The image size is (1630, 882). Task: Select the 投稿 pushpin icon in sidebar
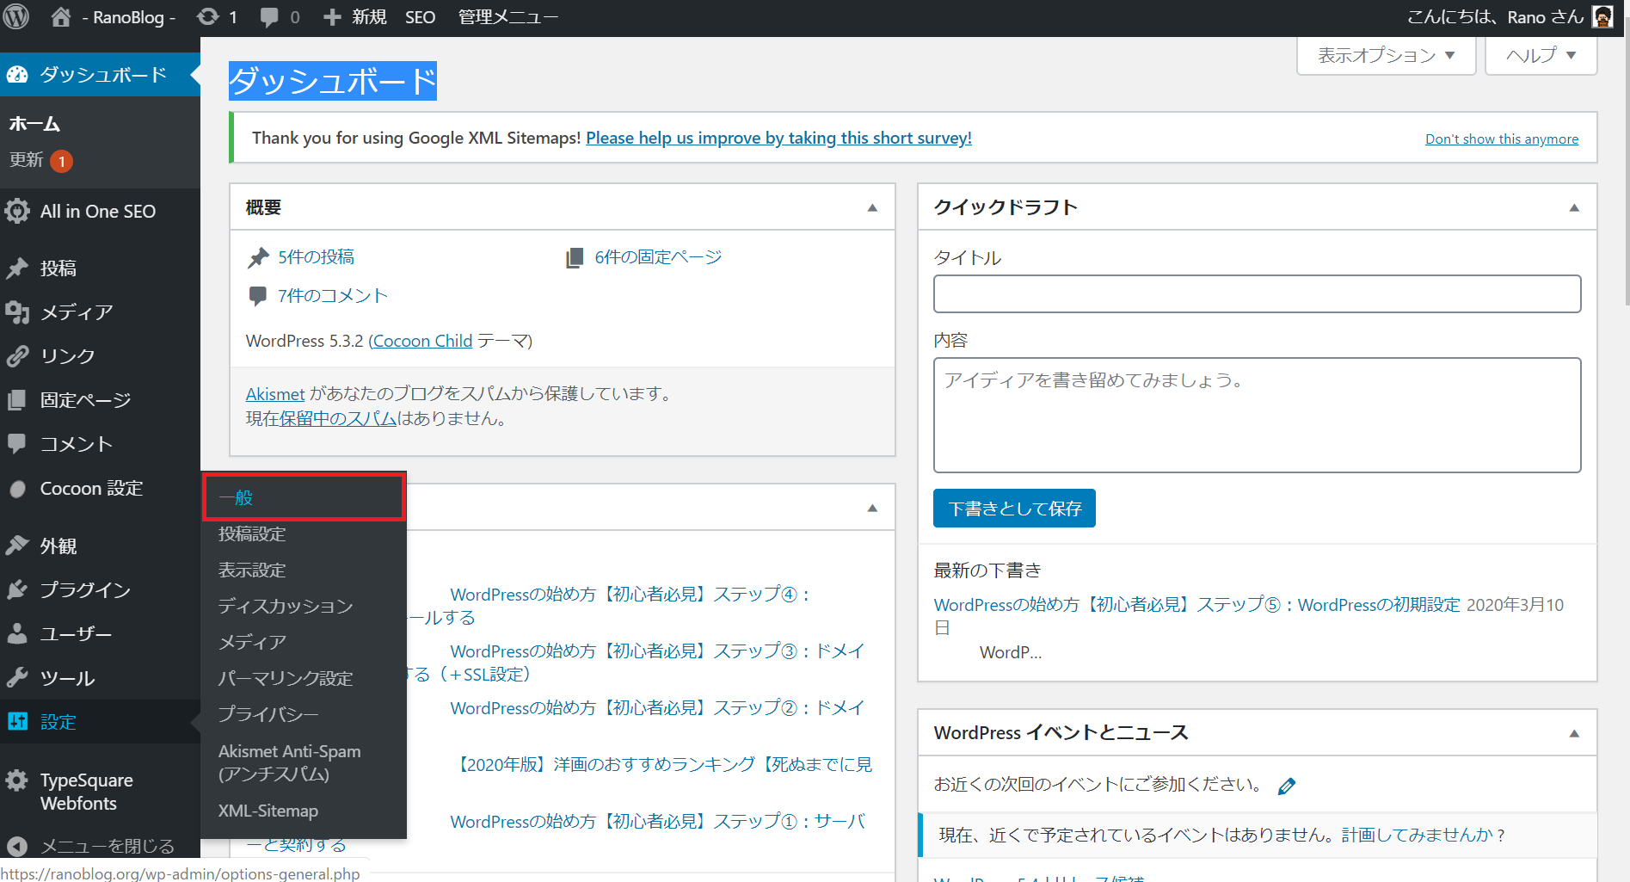(x=19, y=268)
